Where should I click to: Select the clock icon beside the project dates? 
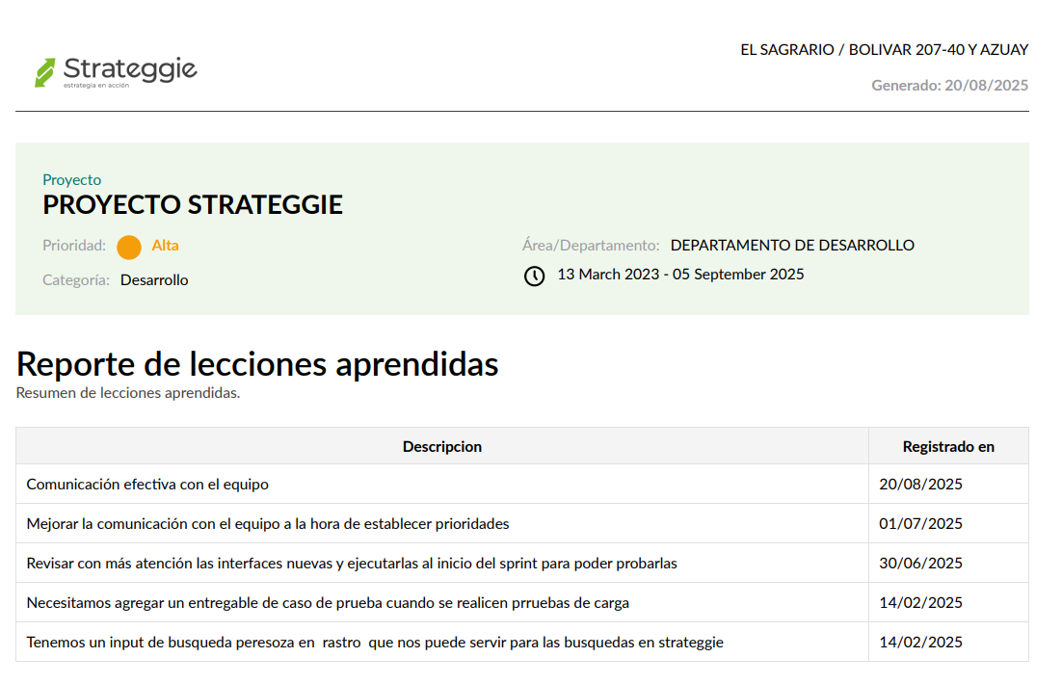[536, 276]
